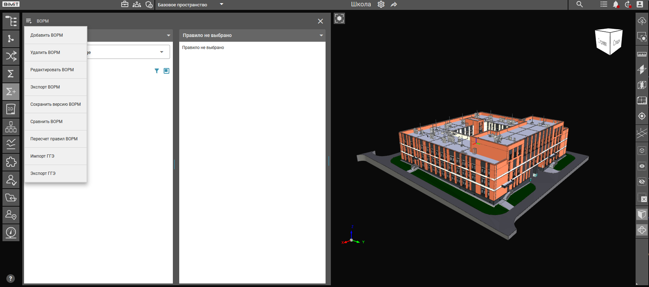Choose Добавить ВОРМ from the menu
This screenshot has width=649, height=287.
pos(55,35)
